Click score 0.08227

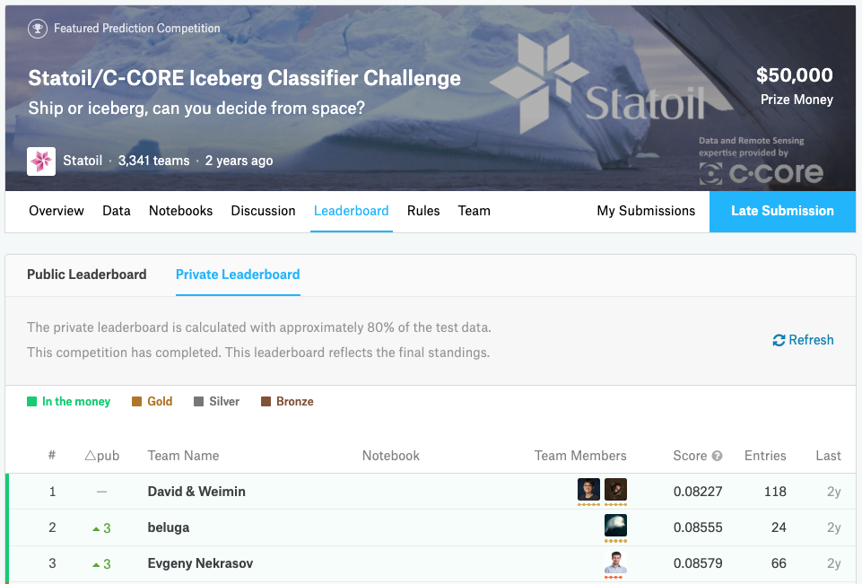(698, 492)
